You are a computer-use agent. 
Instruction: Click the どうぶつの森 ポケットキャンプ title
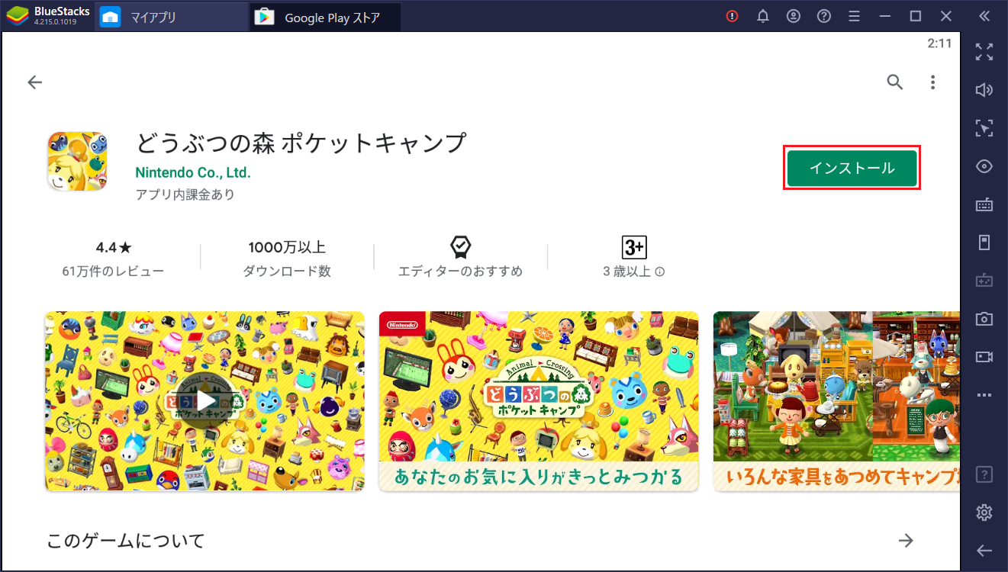[x=301, y=143]
